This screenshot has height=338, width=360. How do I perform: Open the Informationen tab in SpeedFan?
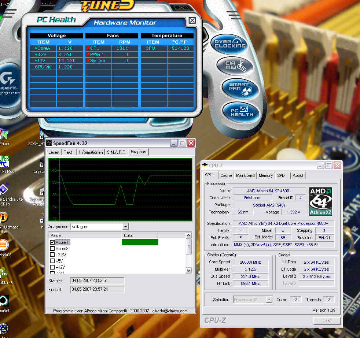(91, 152)
